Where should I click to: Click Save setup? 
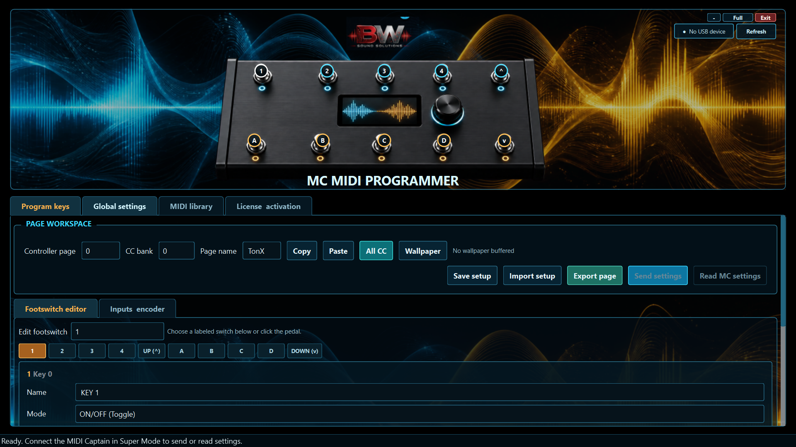pos(472,276)
